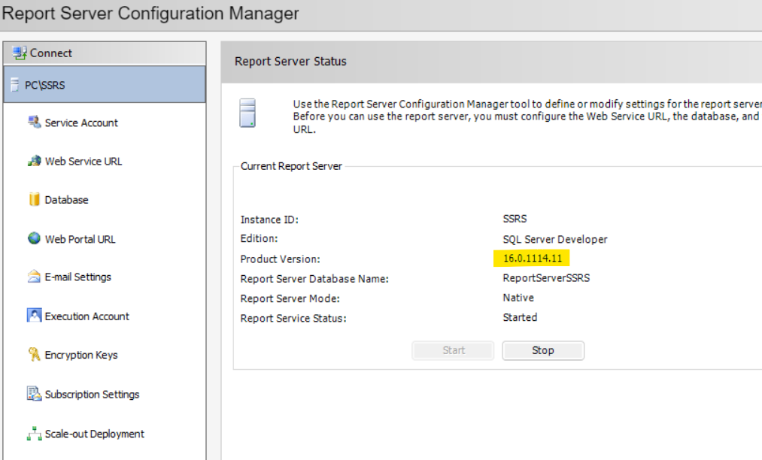Click the highlighted version 16.0.1114.11
Image resolution: width=762 pixels, height=460 pixels.
pos(532,259)
